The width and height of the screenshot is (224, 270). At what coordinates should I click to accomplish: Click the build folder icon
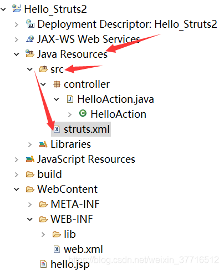[x=30, y=174]
